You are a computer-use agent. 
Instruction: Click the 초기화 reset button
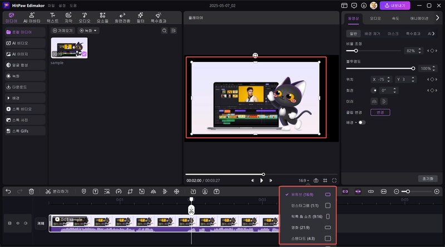pos(428,179)
